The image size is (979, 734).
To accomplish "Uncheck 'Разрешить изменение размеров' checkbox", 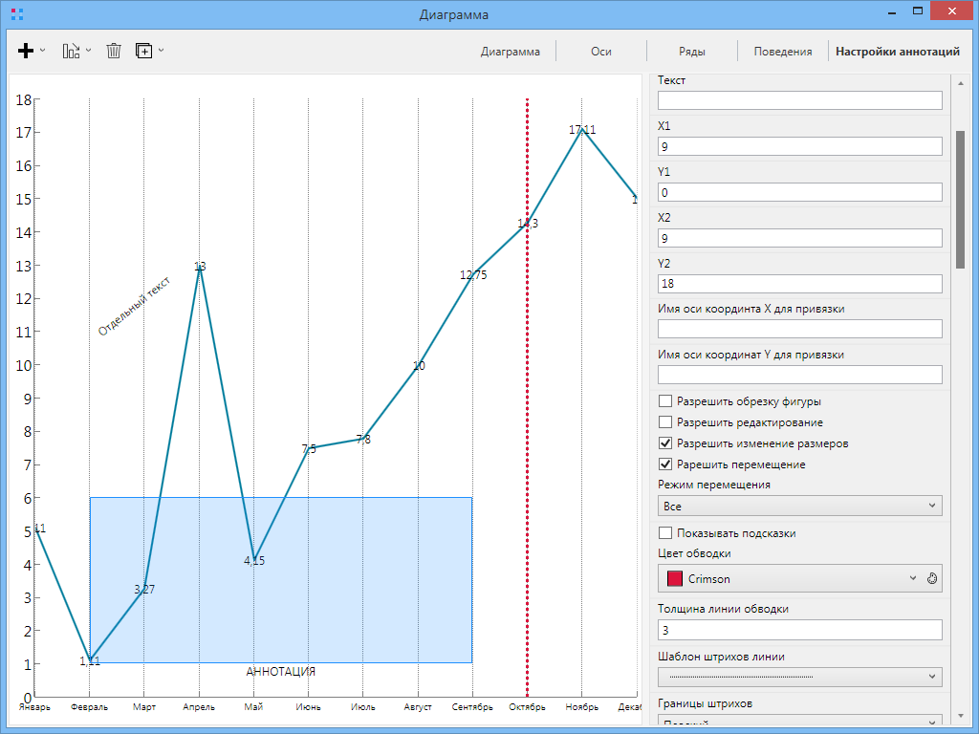I will pos(665,443).
